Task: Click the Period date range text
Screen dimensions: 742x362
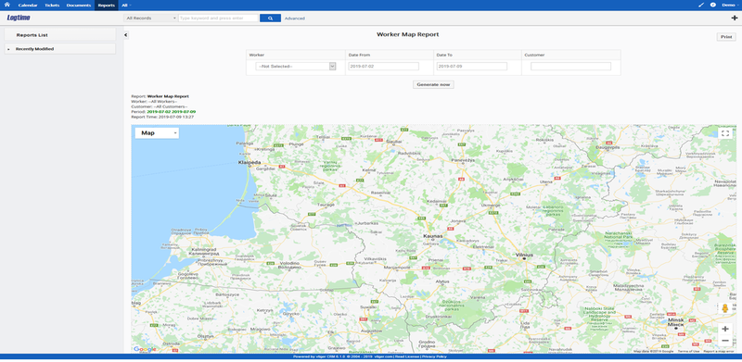Action: coord(171,111)
